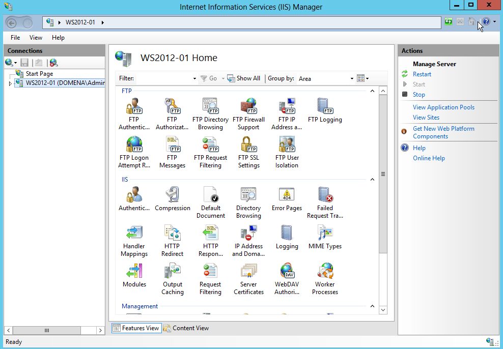Open FTP Request Filtering
The height and width of the screenshot is (349, 503).
click(210, 152)
